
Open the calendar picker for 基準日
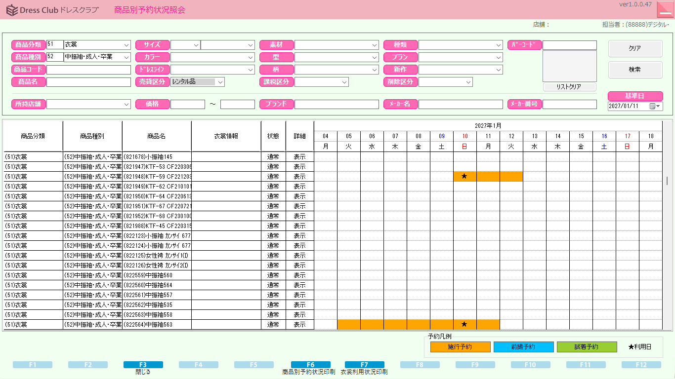tap(655, 106)
